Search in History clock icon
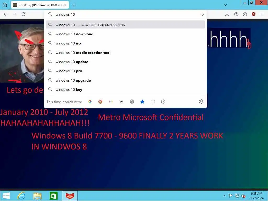This screenshot has width=268, height=201. pos(163,102)
